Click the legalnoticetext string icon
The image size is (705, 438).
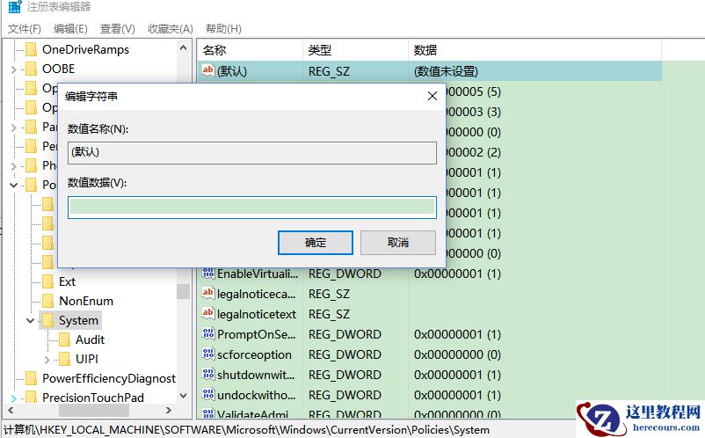pos(207,313)
